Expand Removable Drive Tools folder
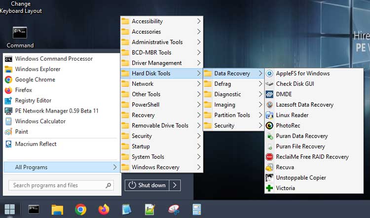This screenshot has height=218, width=370. (162, 125)
